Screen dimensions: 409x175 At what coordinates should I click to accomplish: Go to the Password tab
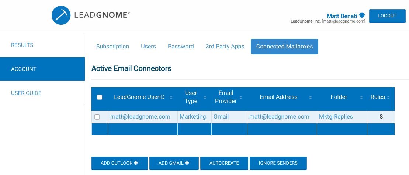pos(181,47)
